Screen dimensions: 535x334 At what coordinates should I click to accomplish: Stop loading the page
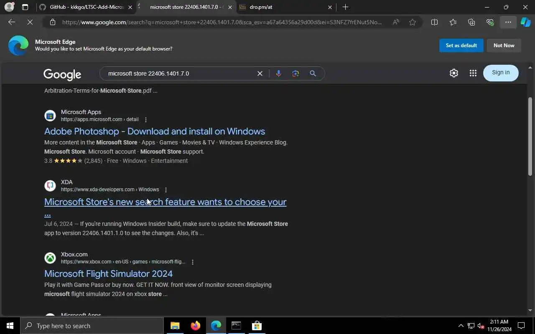(x=30, y=22)
